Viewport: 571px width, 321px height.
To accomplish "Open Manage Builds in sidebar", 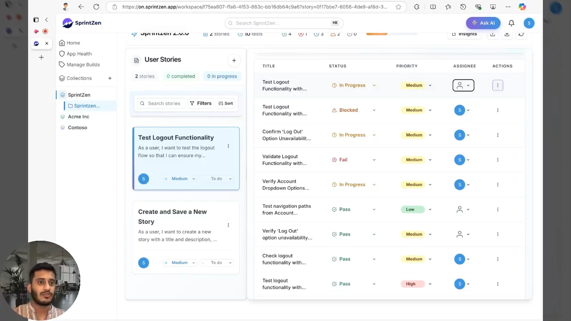I will (83, 65).
